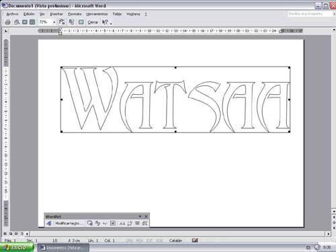Switch to Normal view icon

point(5,234)
